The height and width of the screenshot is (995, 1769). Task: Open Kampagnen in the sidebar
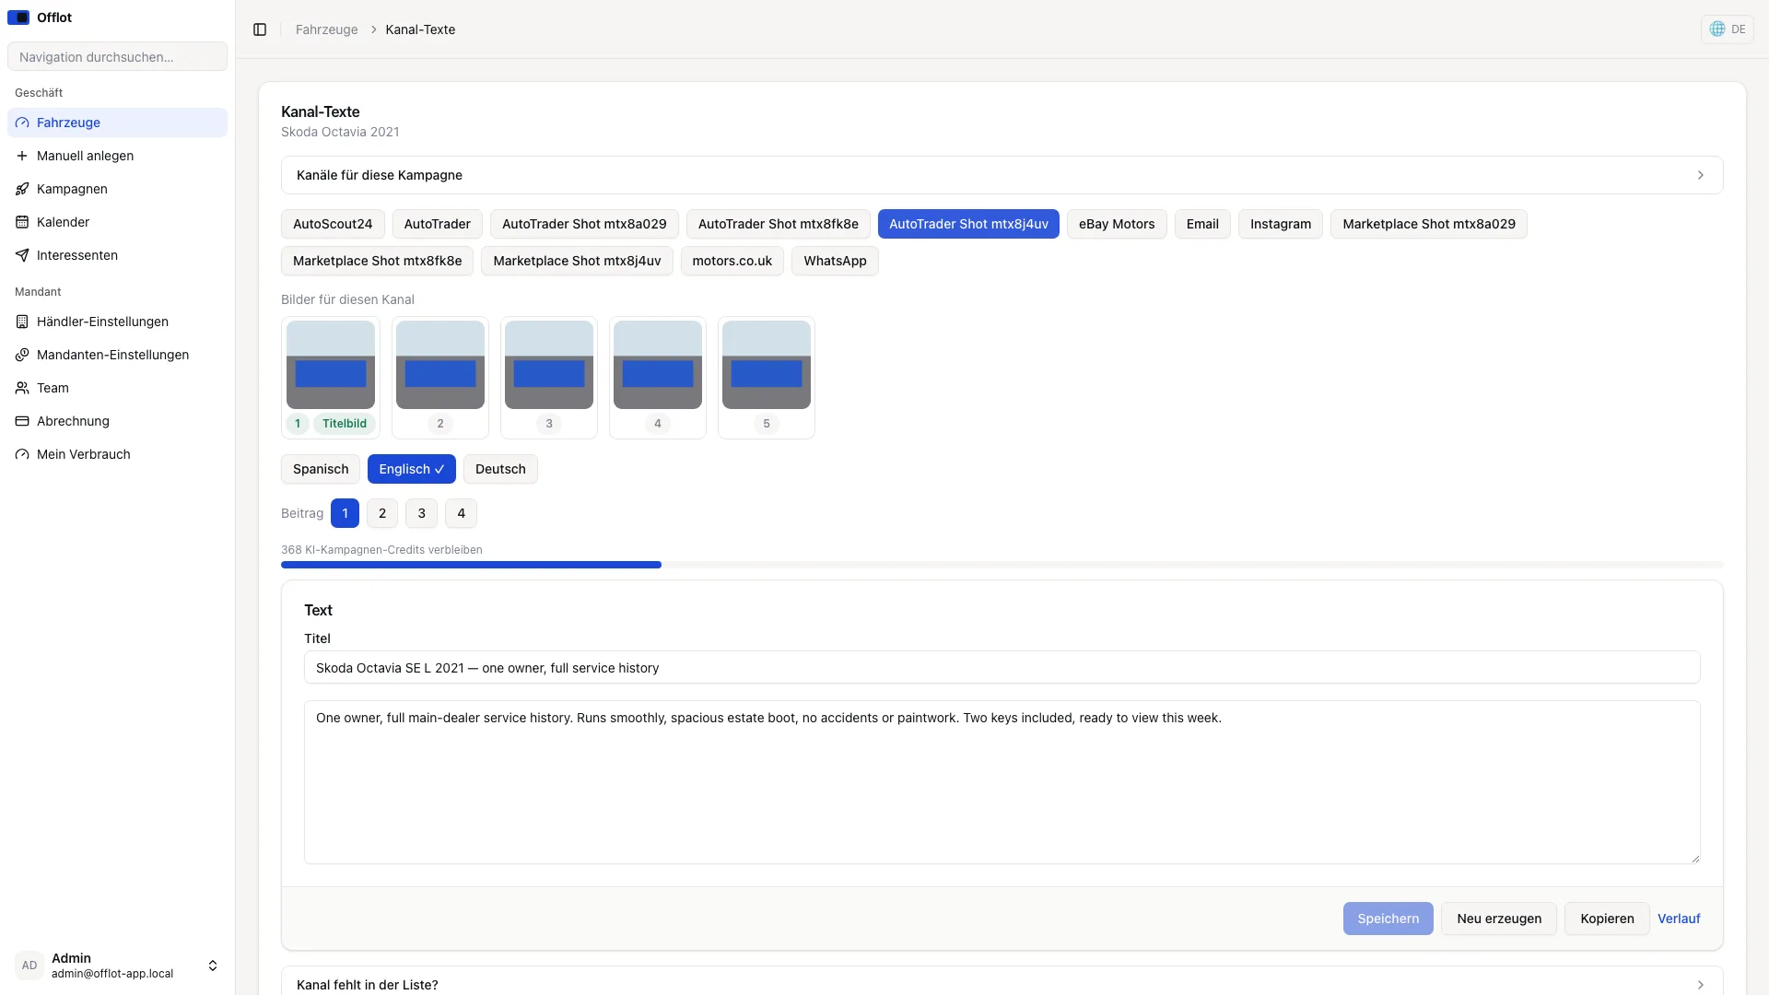(117, 189)
